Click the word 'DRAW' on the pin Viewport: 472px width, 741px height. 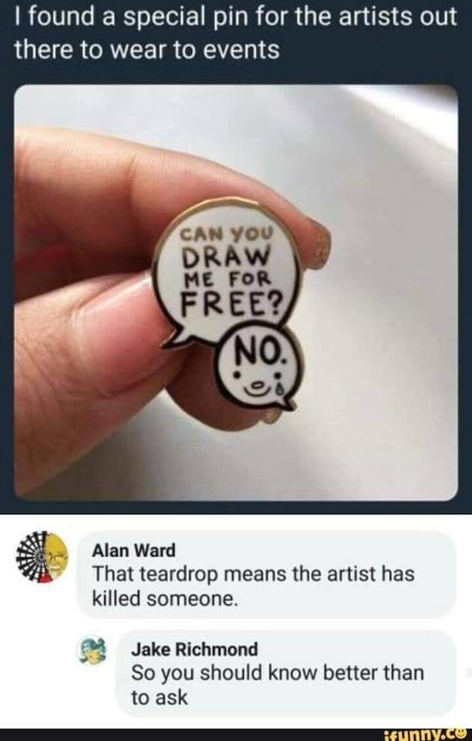click(x=226, y=256)
